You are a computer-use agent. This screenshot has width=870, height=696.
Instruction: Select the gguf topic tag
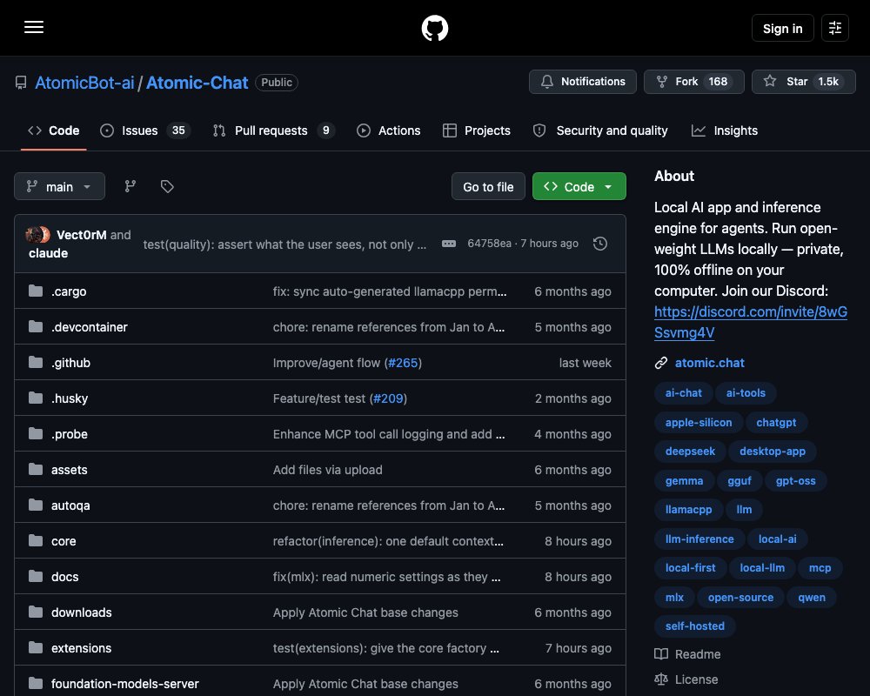click(x=739, y=480)
